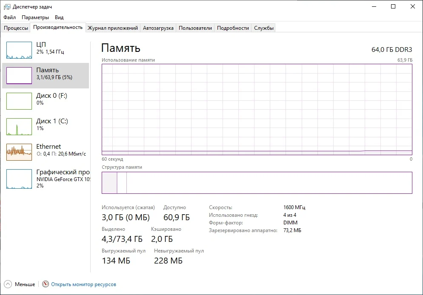Open the Автозагрузка tab
This screenshot has height=295, width=423.
[x=158, y=28]
